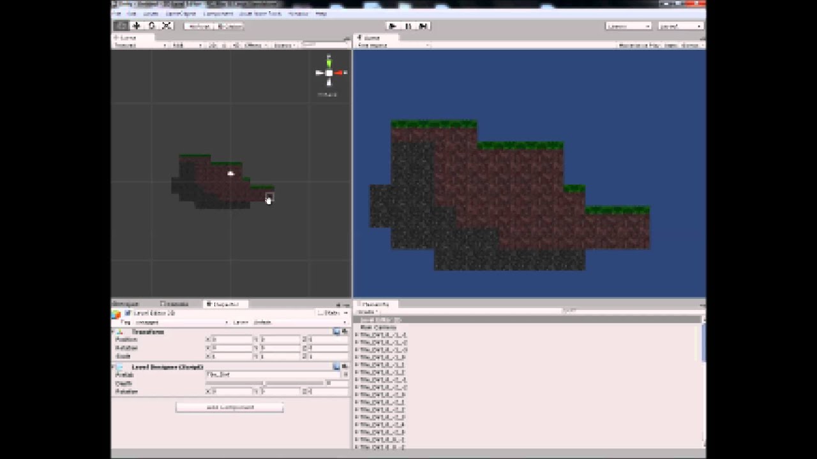Select the Rotate tool in the toolbar
Image resolution: width=817 pixels, height=459 pixels.
[x=151, y=26]
